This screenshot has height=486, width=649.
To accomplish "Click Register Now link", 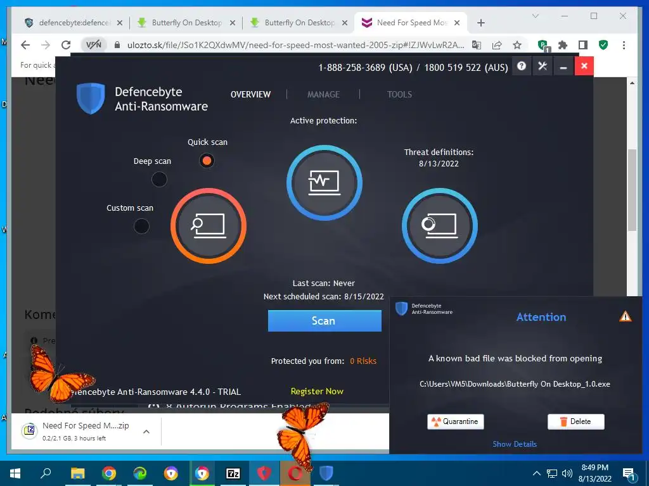I will 317,391.
